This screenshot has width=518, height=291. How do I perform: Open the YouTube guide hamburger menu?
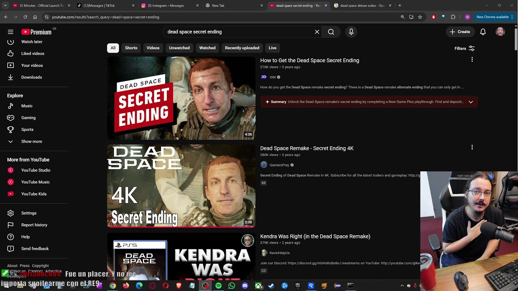click(x=11, y=32)
